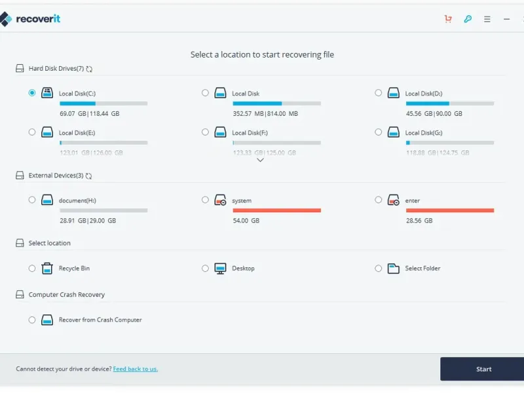Open the hamburger menu
This screenshot has width=524, height=393.
(x=487, y=19)
